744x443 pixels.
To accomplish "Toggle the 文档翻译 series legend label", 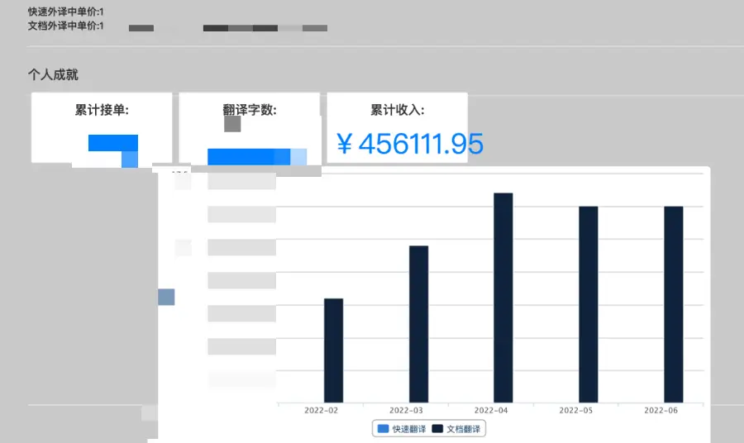I will coord(463,429).
